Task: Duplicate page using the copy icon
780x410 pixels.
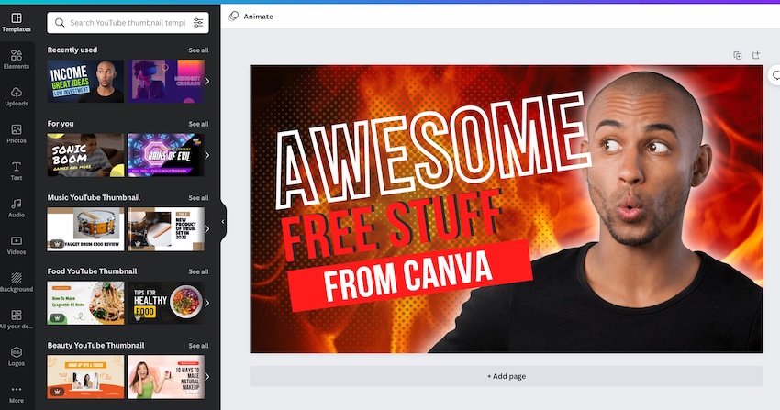Action: 738,55
